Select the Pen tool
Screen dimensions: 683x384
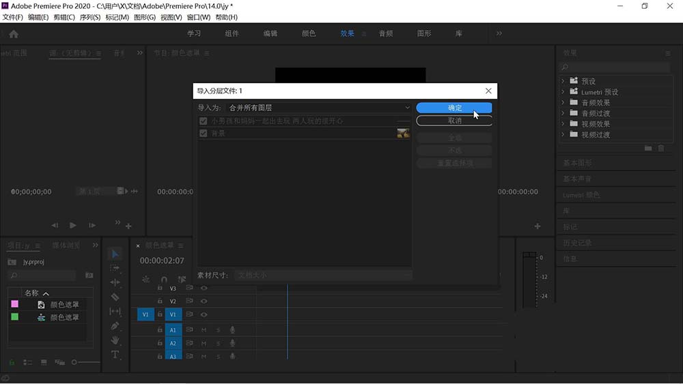coord(115,326)
